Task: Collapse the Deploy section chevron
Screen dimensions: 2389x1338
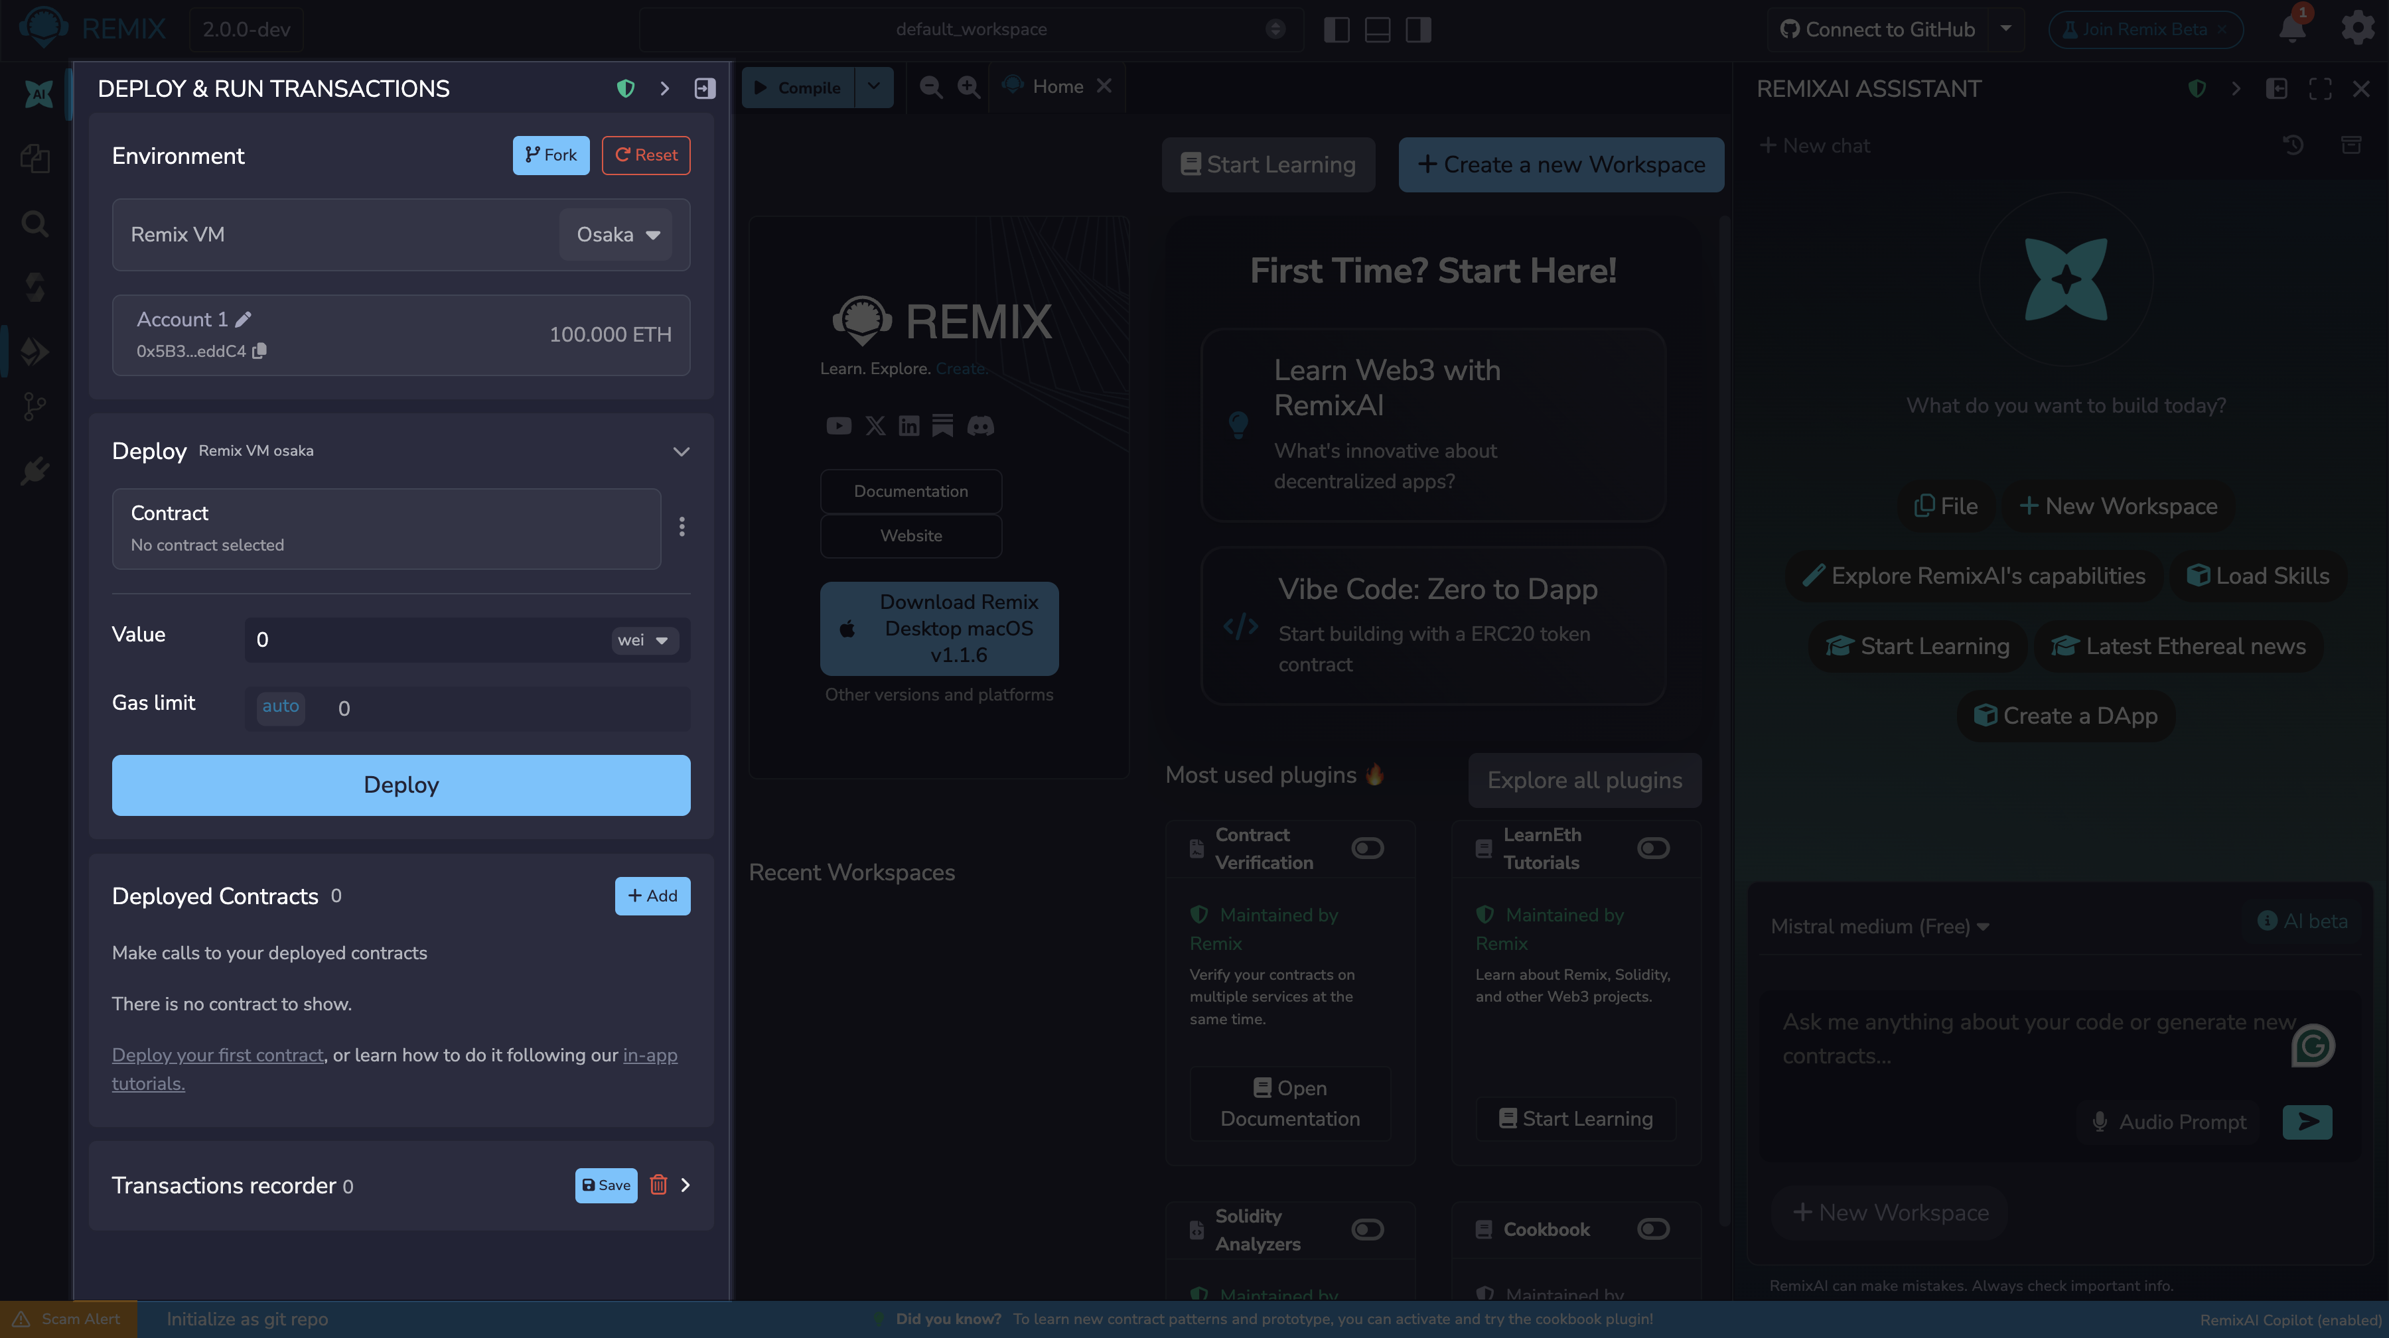Action: click(x=682, y=452)
